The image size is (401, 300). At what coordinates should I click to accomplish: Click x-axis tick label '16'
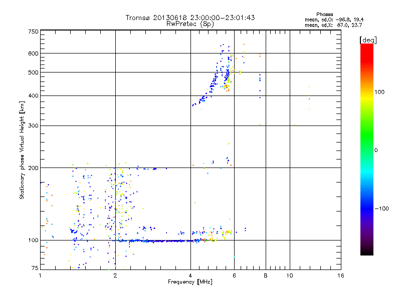(341, 275)
